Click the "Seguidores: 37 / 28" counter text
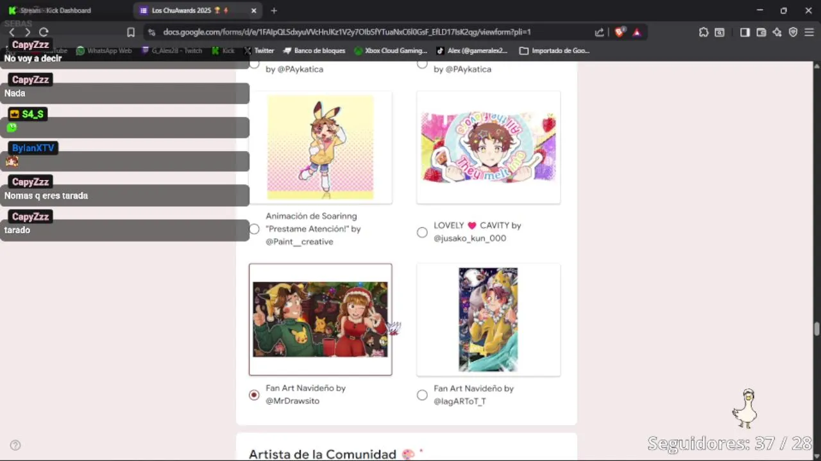821x461 pixels. tap(730, 443)
